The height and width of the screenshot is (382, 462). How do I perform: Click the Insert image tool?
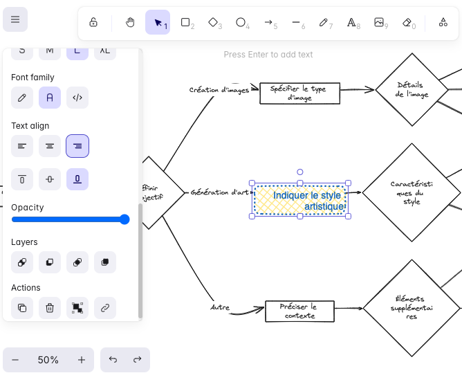click(379, 23)
